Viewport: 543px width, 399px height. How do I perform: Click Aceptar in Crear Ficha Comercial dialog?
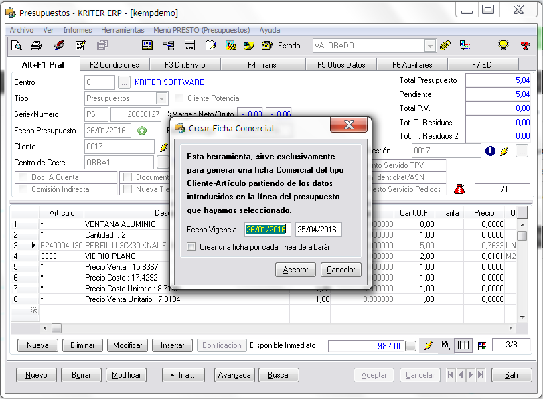(x=295, y=270)
